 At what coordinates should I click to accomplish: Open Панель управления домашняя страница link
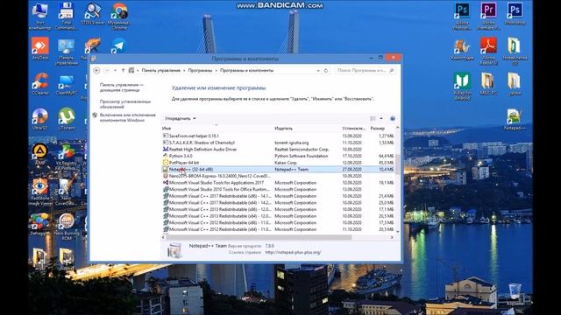pos(122,87)
